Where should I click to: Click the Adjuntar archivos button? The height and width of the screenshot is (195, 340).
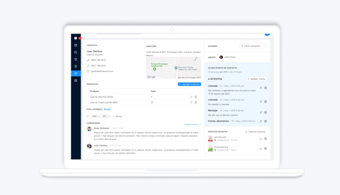click(x=255, y=132)
